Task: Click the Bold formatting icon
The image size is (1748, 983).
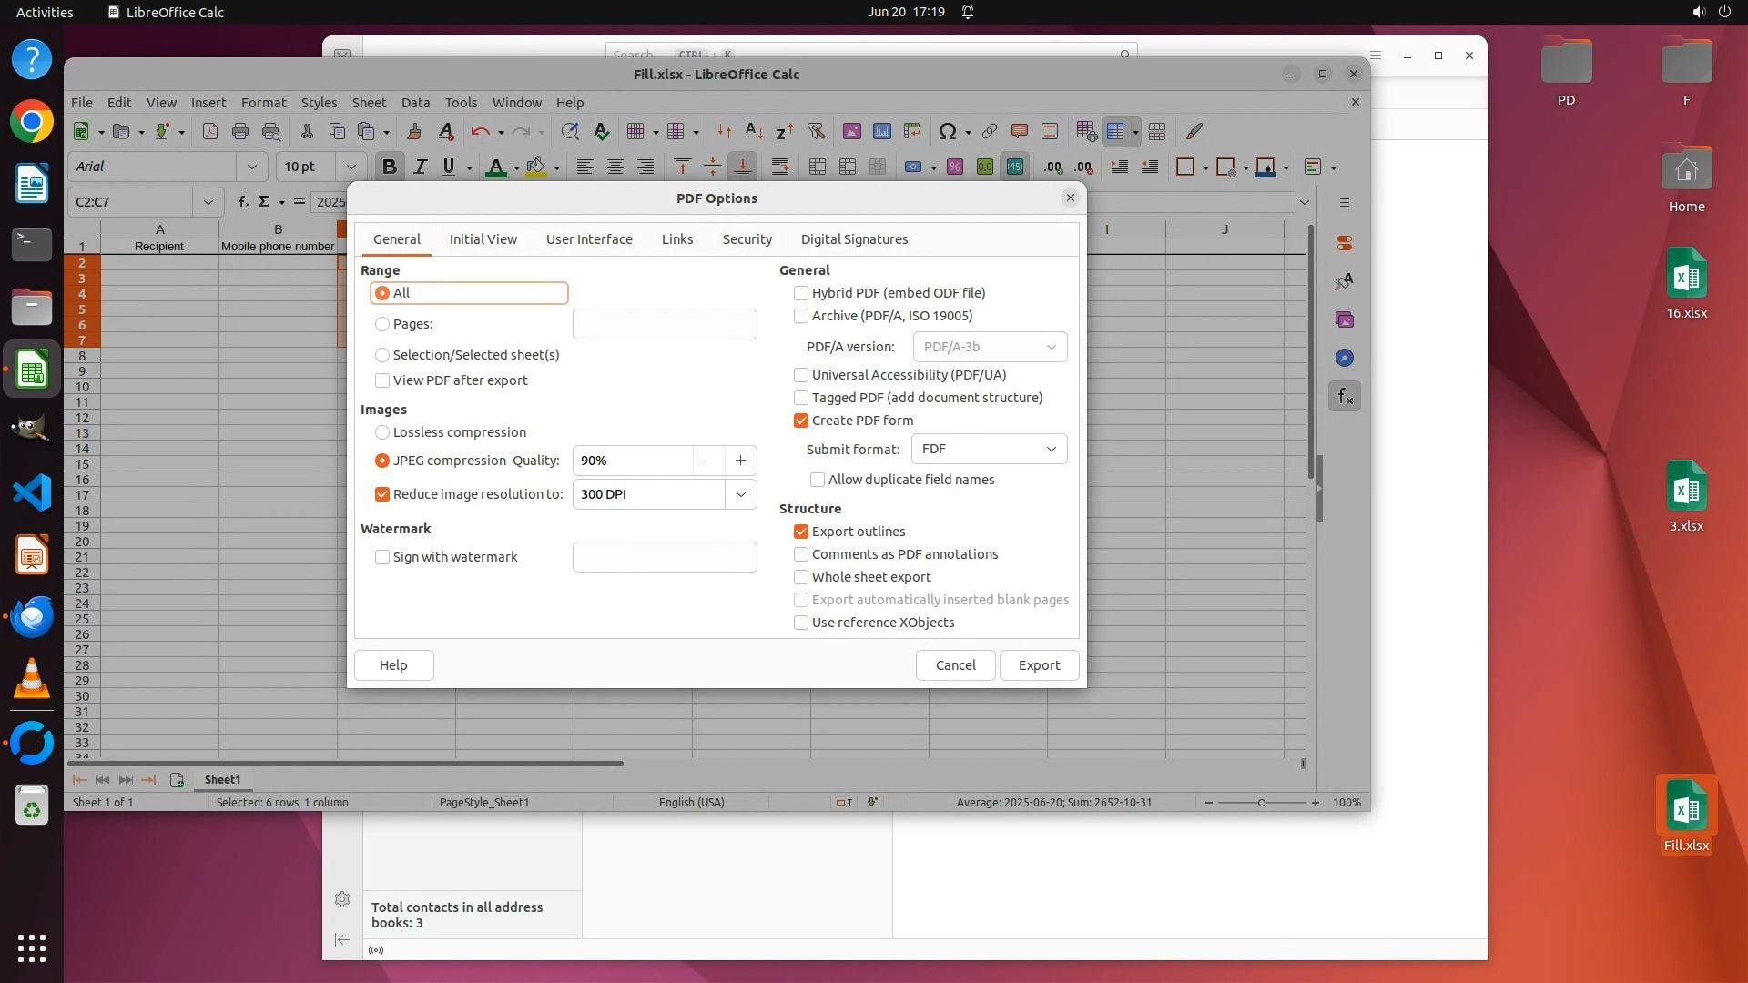Action: pos(390,167)
